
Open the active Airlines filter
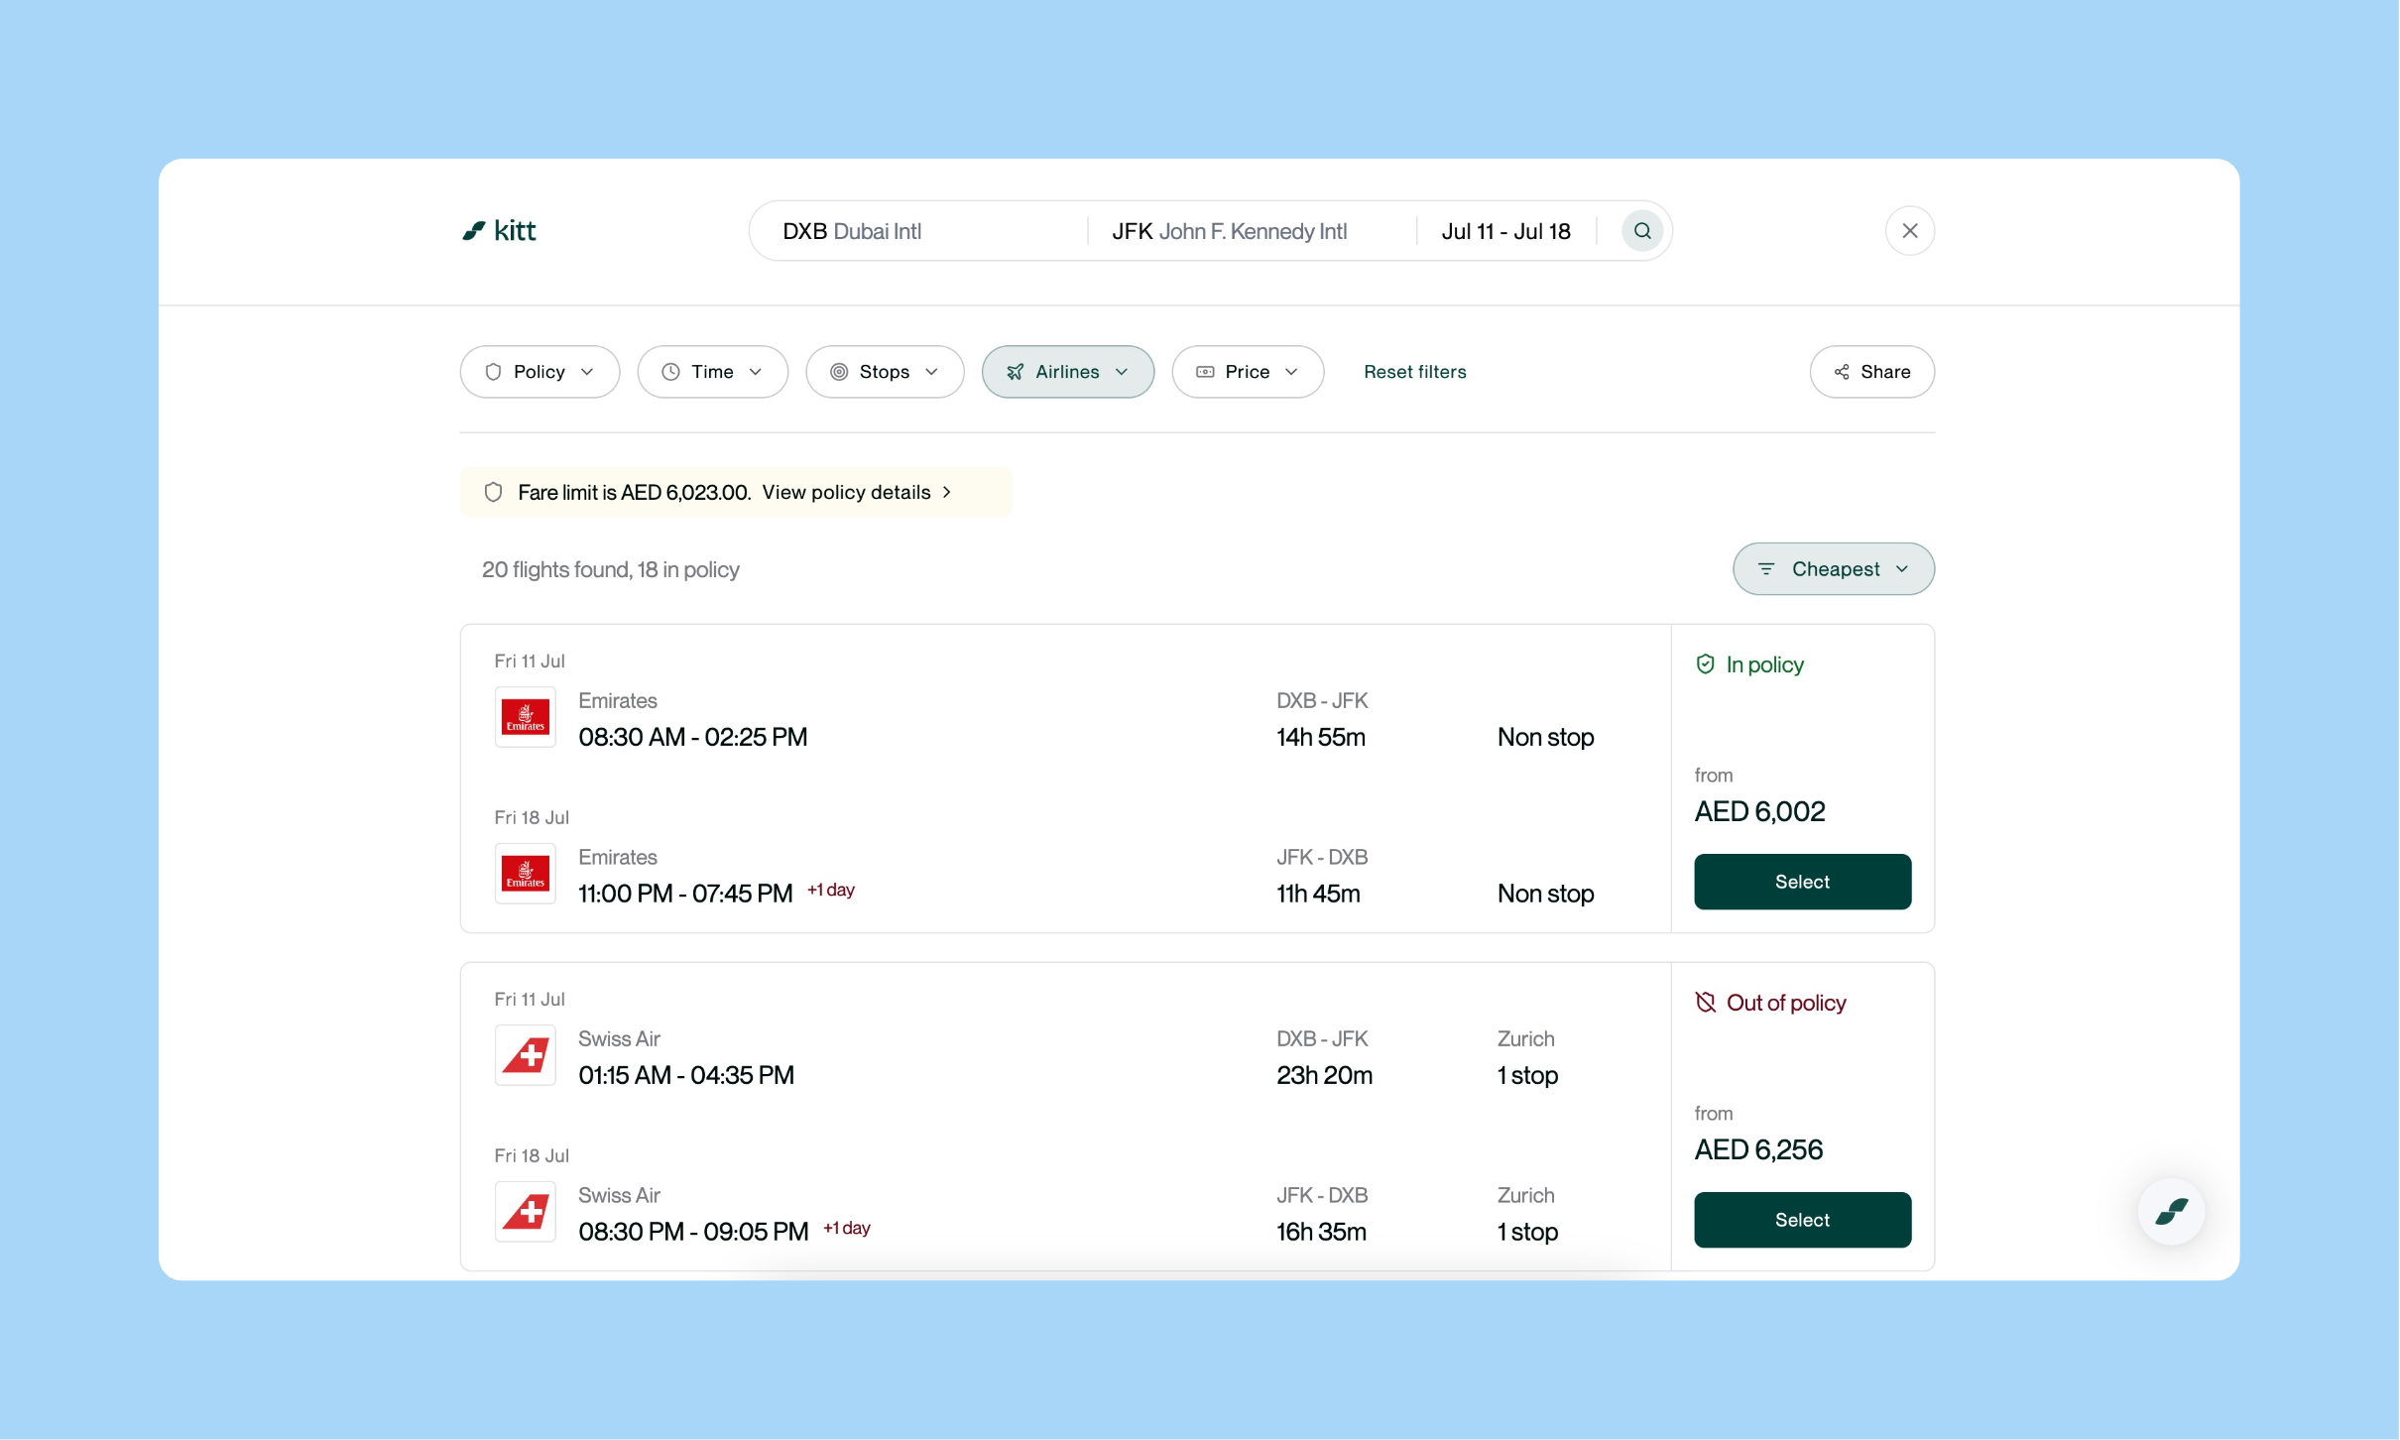point(1067,372)
